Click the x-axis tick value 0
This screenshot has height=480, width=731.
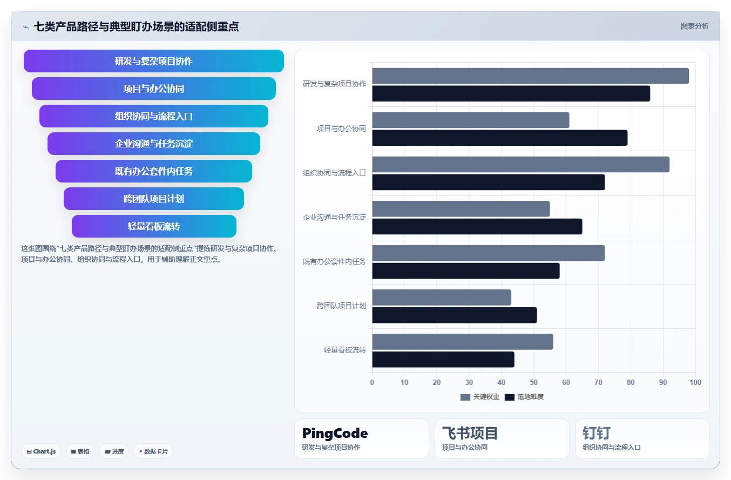(x=372, y=382)
